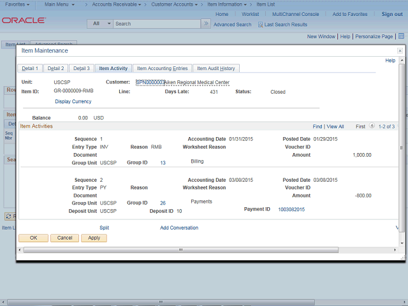408x306 pixels.
Task: Open the All search category dropdown
Action: [x=99, y=24]
